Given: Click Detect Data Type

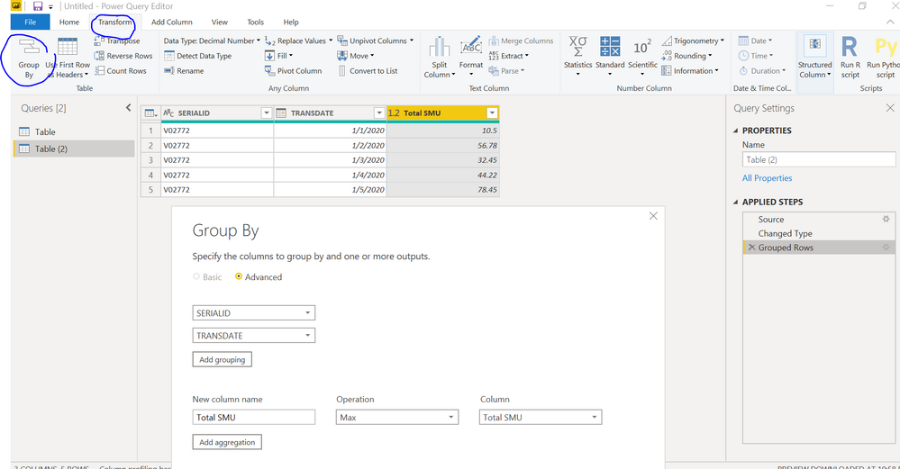Looking at the screenshot, I should [197, 56].
